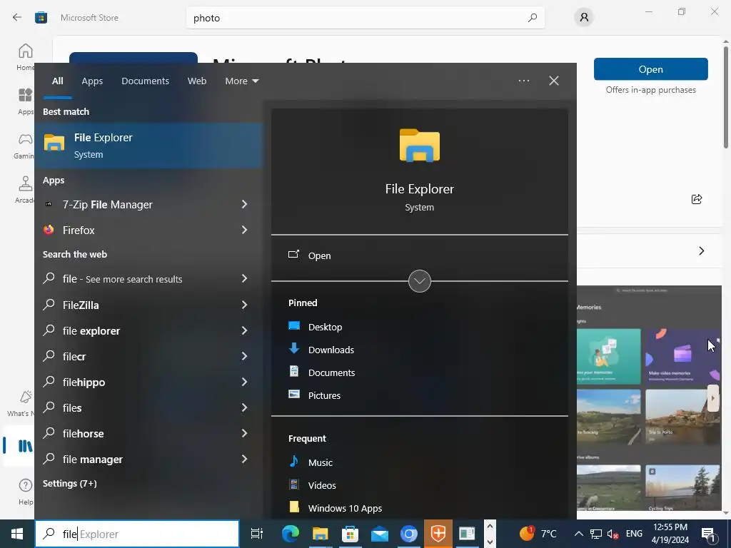Open the More filter dropdown
The image size is (731, 548).
(x=241, y=81)
